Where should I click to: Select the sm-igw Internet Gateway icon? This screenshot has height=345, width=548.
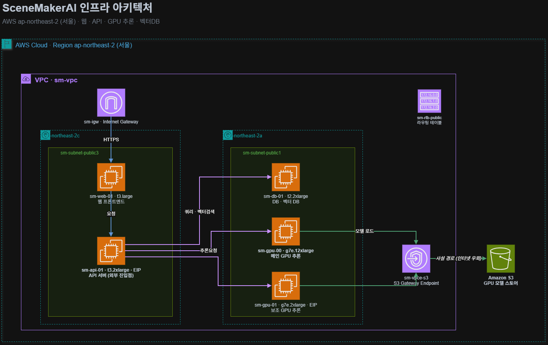tap(111, 102)
